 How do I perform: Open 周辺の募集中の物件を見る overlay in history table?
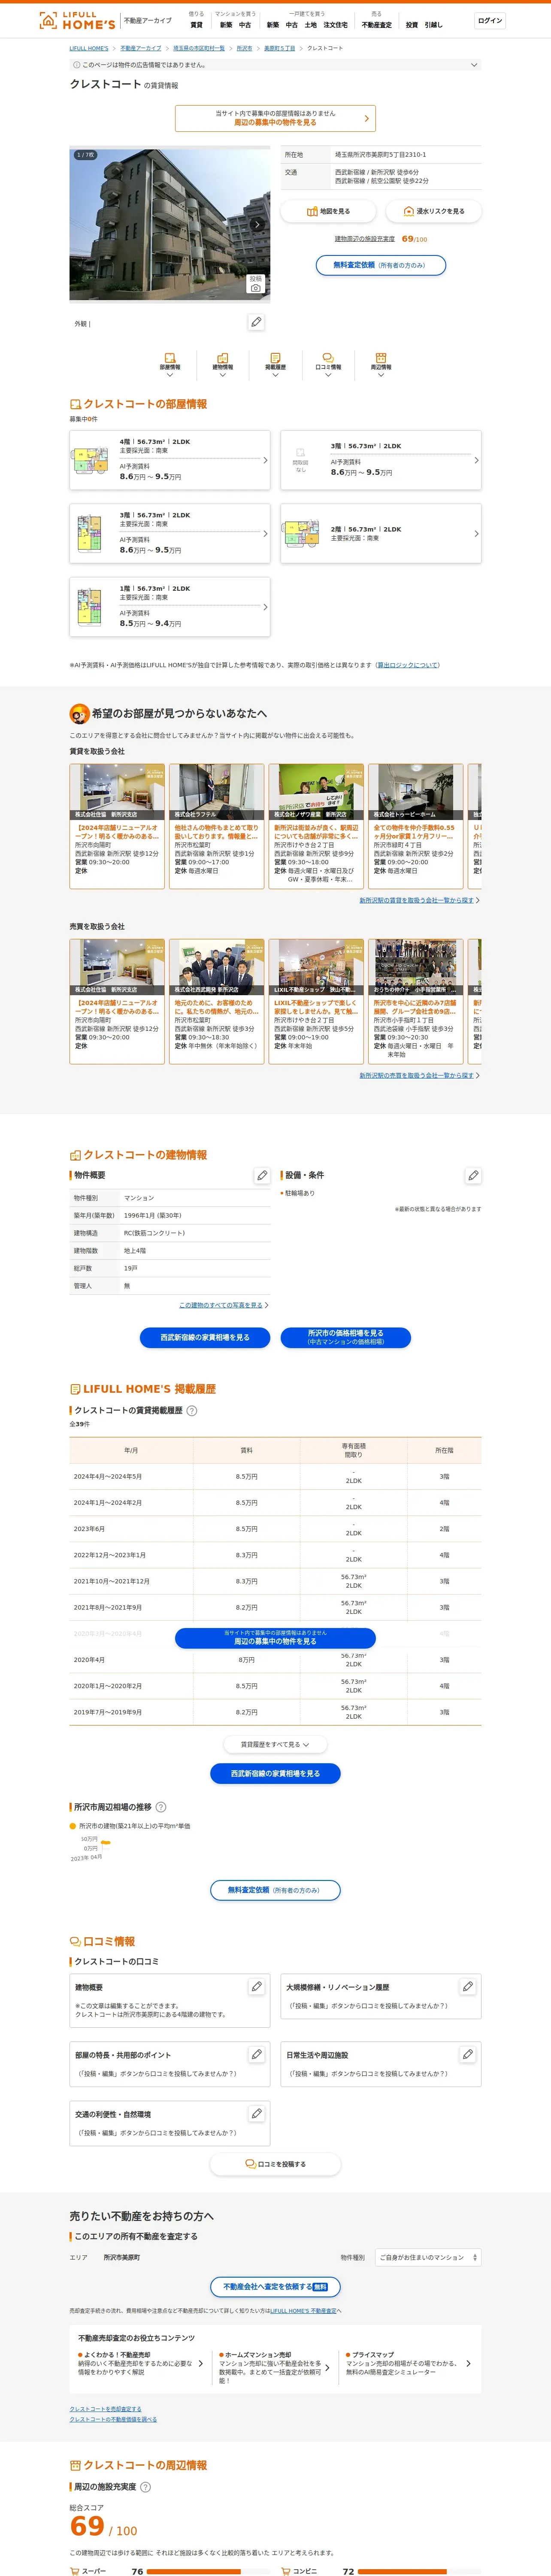tap(275, 1637)
